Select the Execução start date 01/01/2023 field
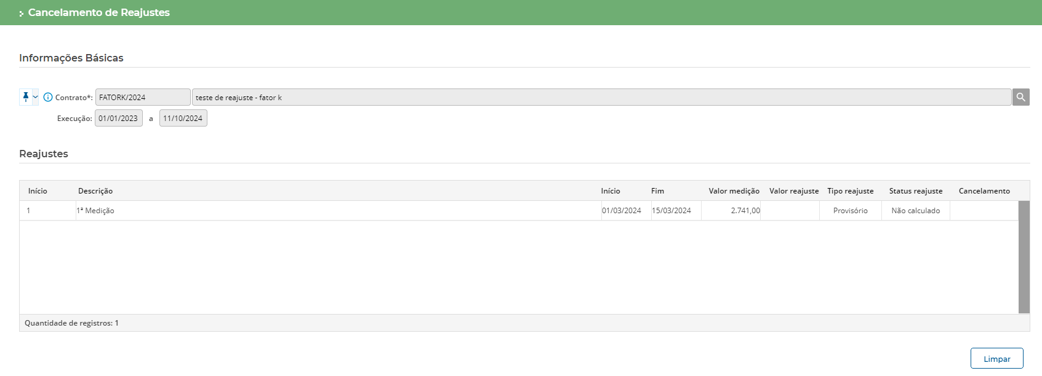 (118, 118)
